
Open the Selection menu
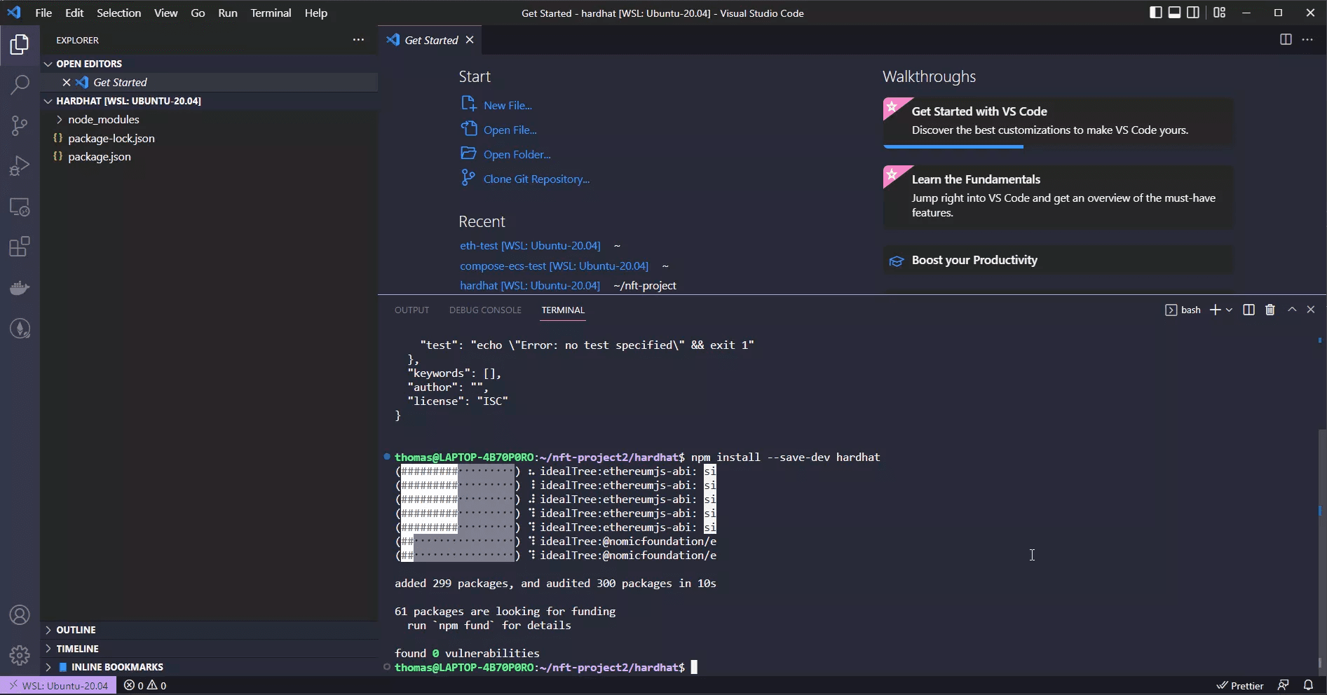tap(118, 13)
